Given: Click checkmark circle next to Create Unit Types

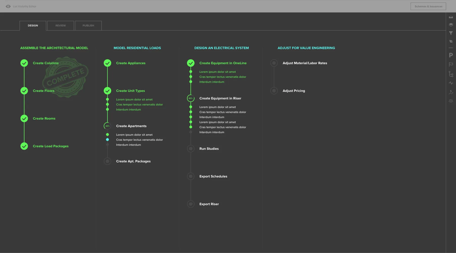Looking at the screenshot, I should [x=108, y=91].
